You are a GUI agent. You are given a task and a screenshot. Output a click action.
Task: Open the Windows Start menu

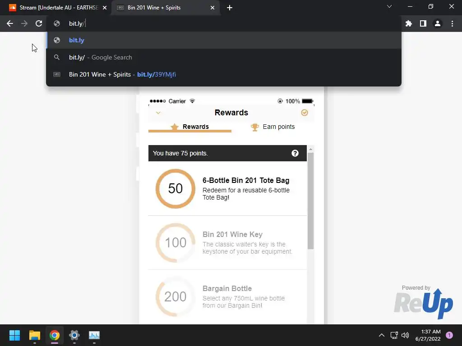14,335
